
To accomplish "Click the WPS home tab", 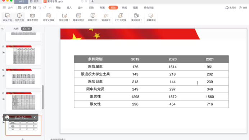I will coord(21,1).
